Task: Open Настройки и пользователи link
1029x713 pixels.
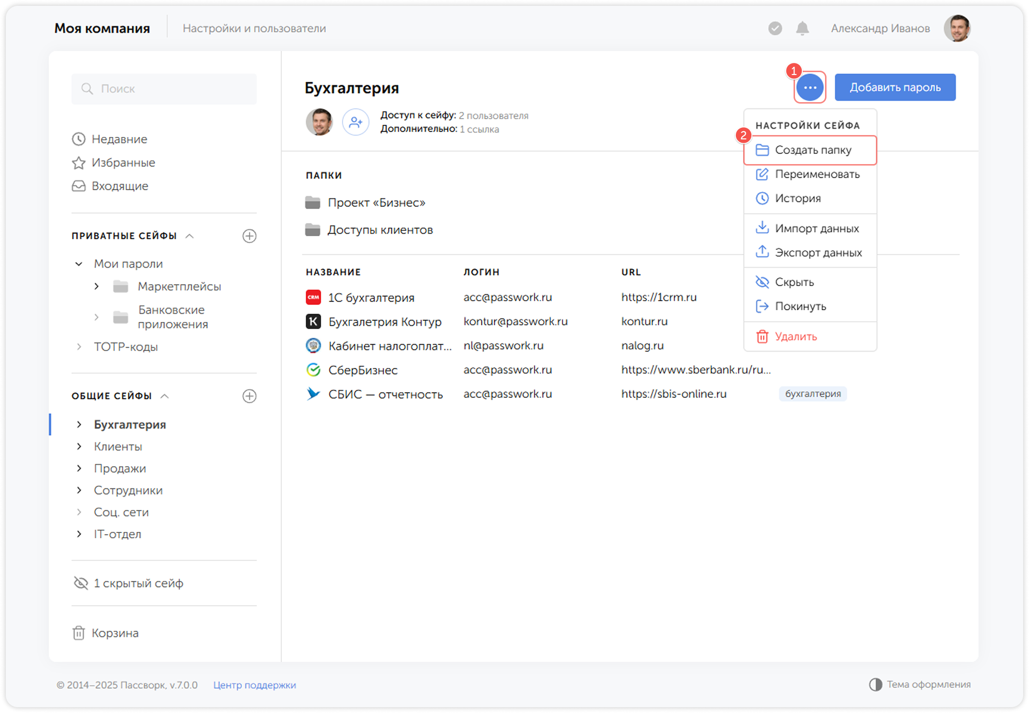Action: (254, 29)
